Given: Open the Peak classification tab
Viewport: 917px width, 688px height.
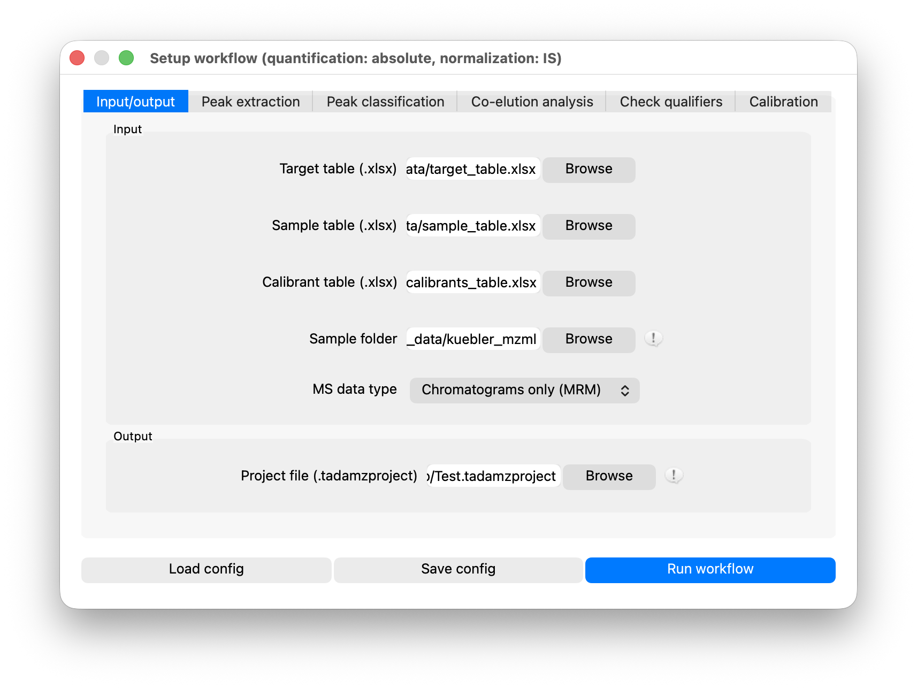Looking at the screenshot, I should point(385,102).
